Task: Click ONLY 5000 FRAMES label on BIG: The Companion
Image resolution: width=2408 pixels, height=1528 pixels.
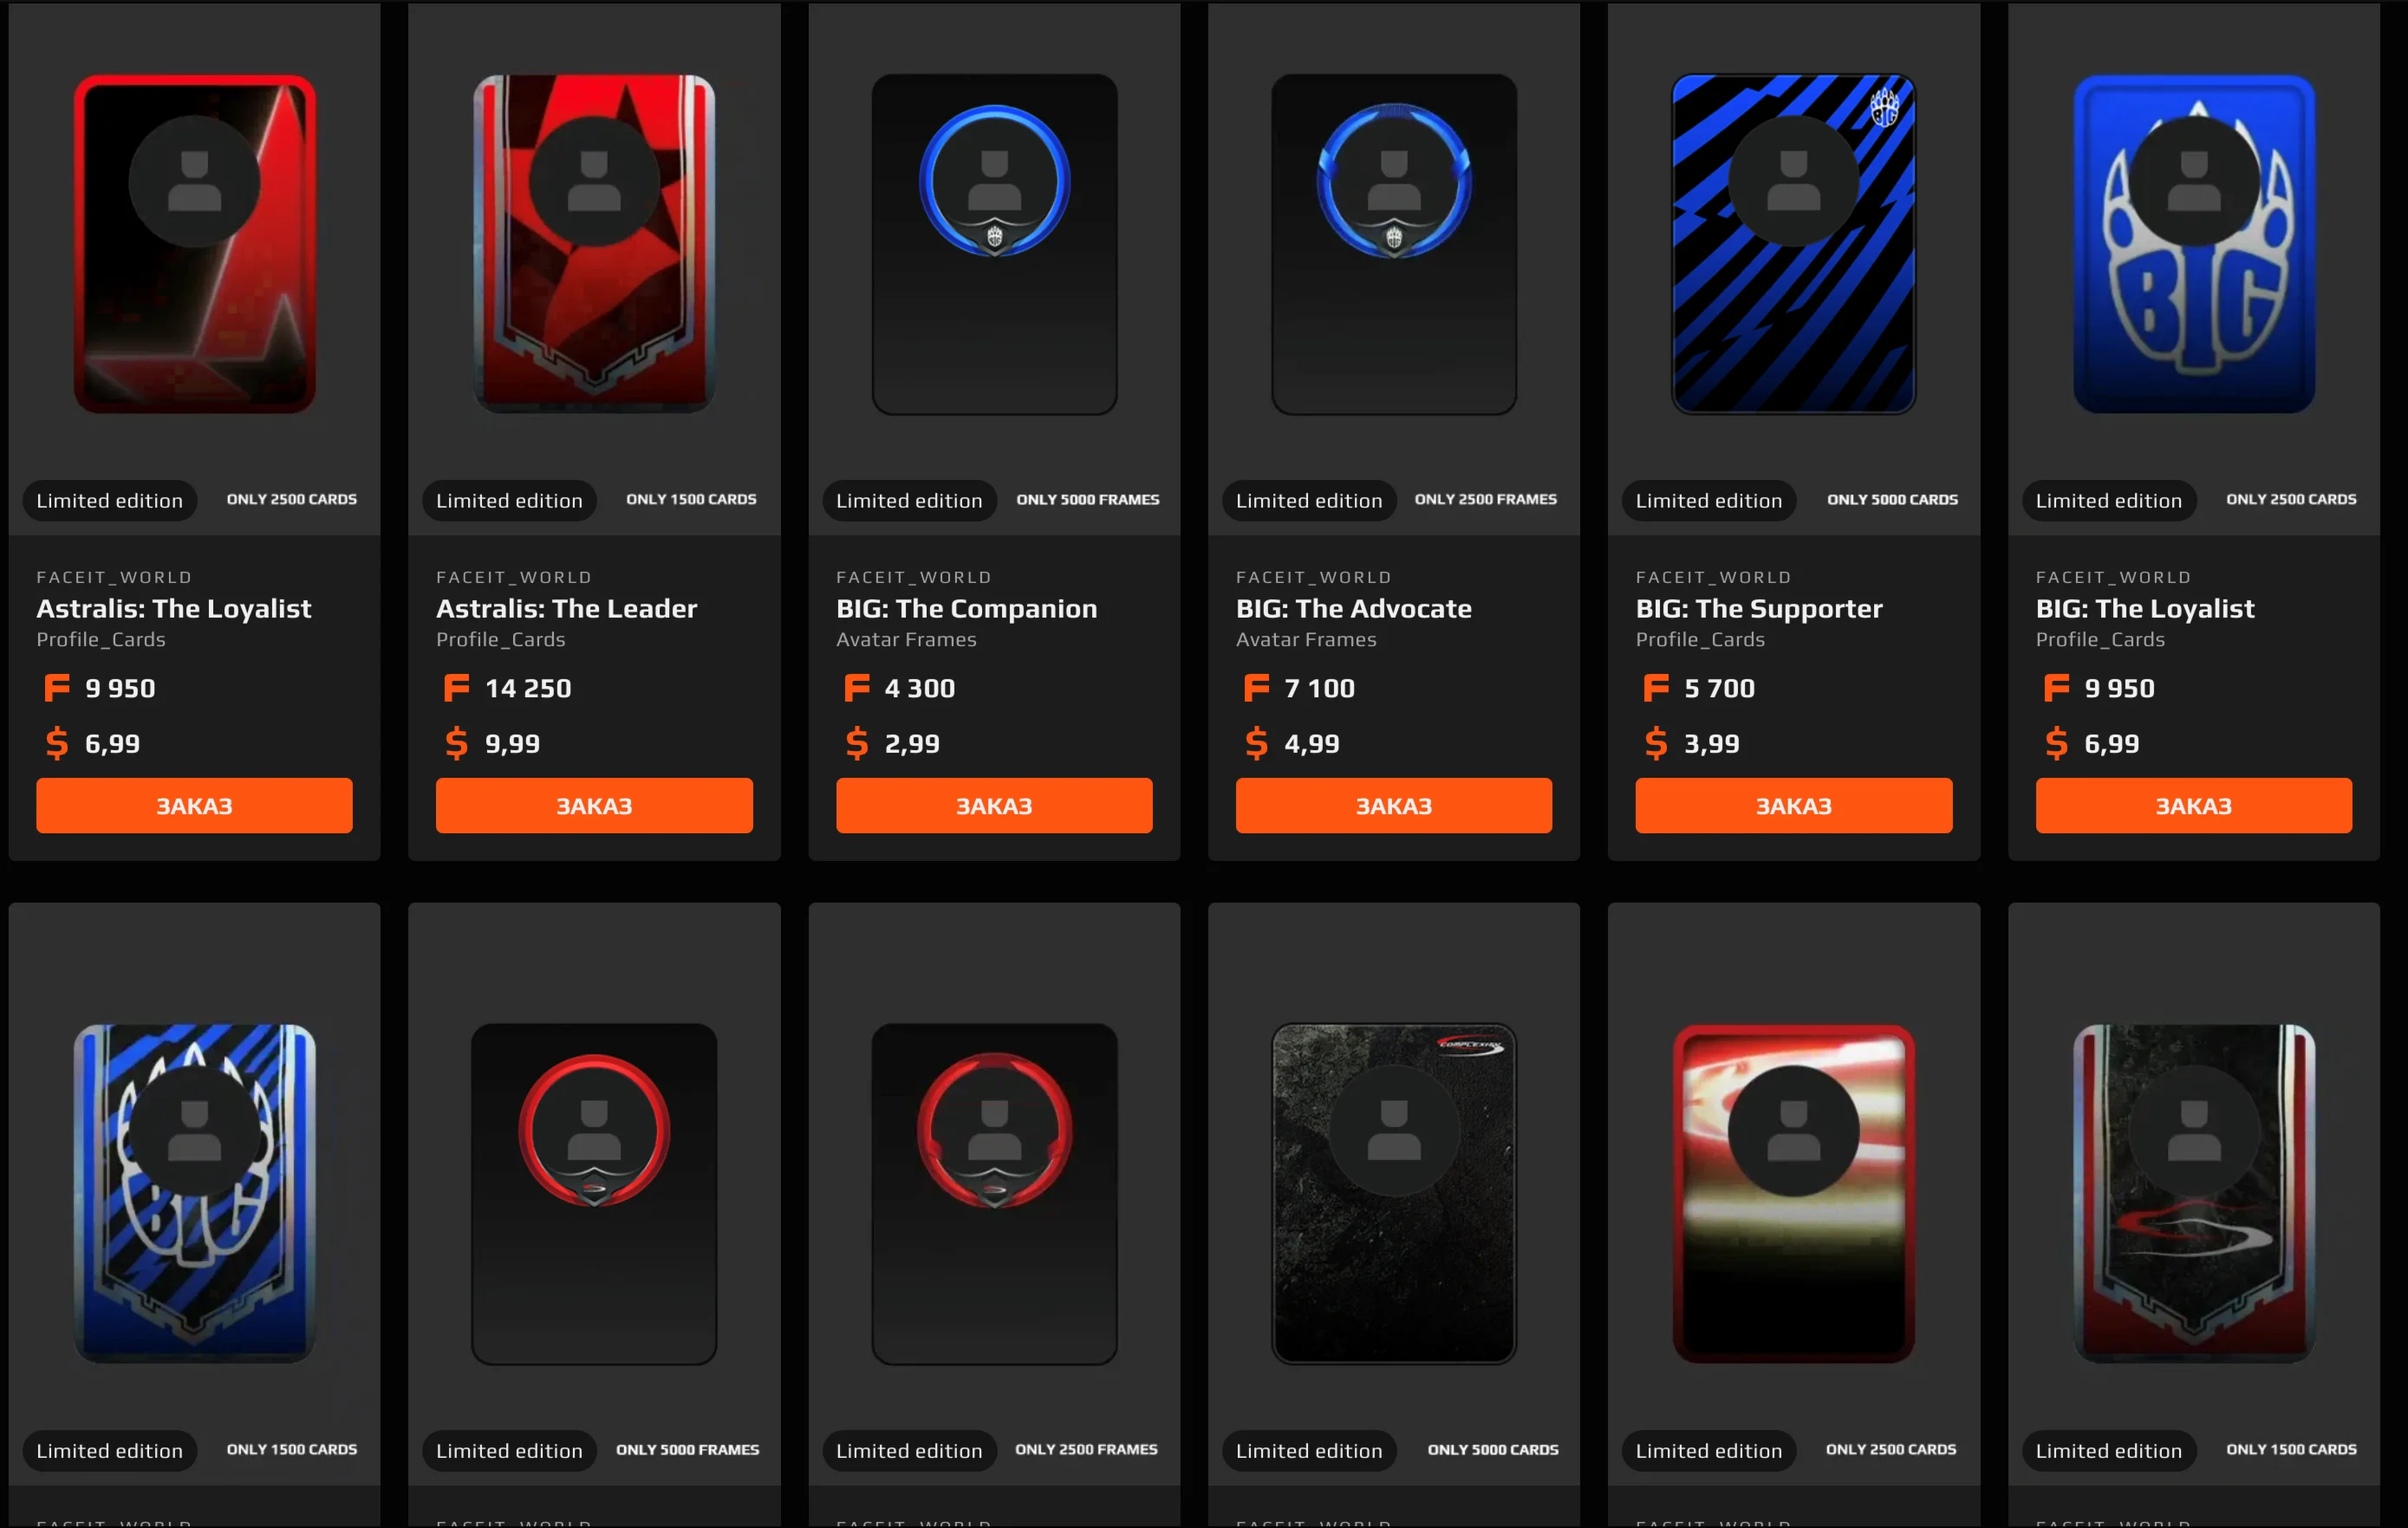Action: pos(1088,500)
